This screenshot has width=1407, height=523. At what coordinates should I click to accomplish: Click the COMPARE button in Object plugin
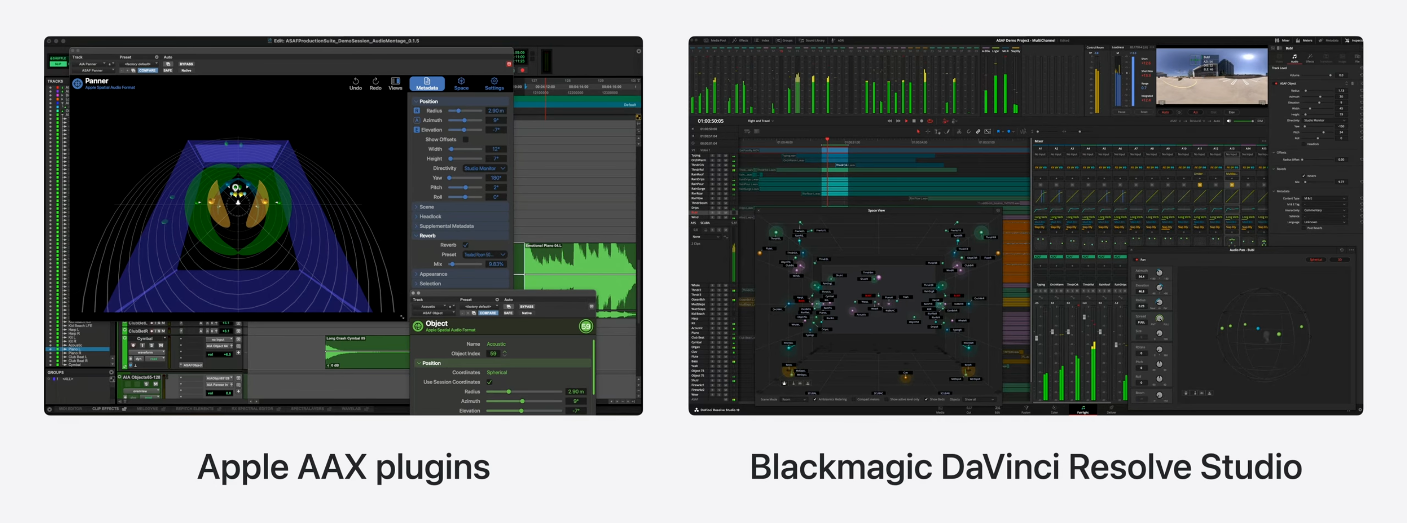point(488,314)
